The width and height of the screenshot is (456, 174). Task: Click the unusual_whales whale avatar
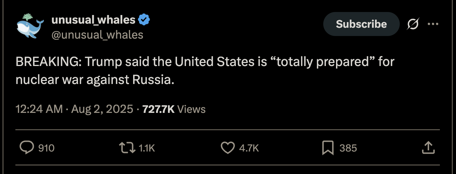click(28, 26)
